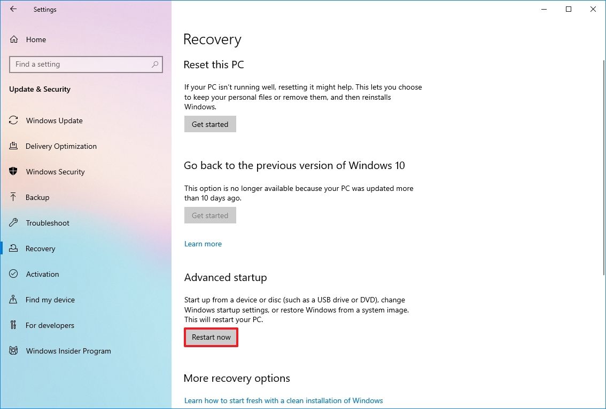Click the Backup upload-arrow icon
This screenshot has width=606, height=409.
[13, 197]
